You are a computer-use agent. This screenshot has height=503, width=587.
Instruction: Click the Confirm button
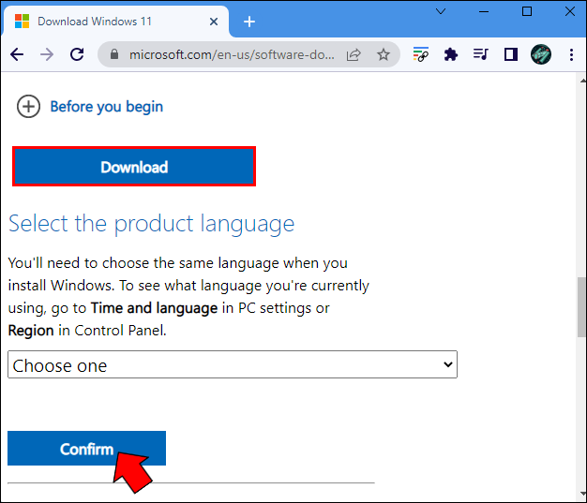tap(86, 449)
